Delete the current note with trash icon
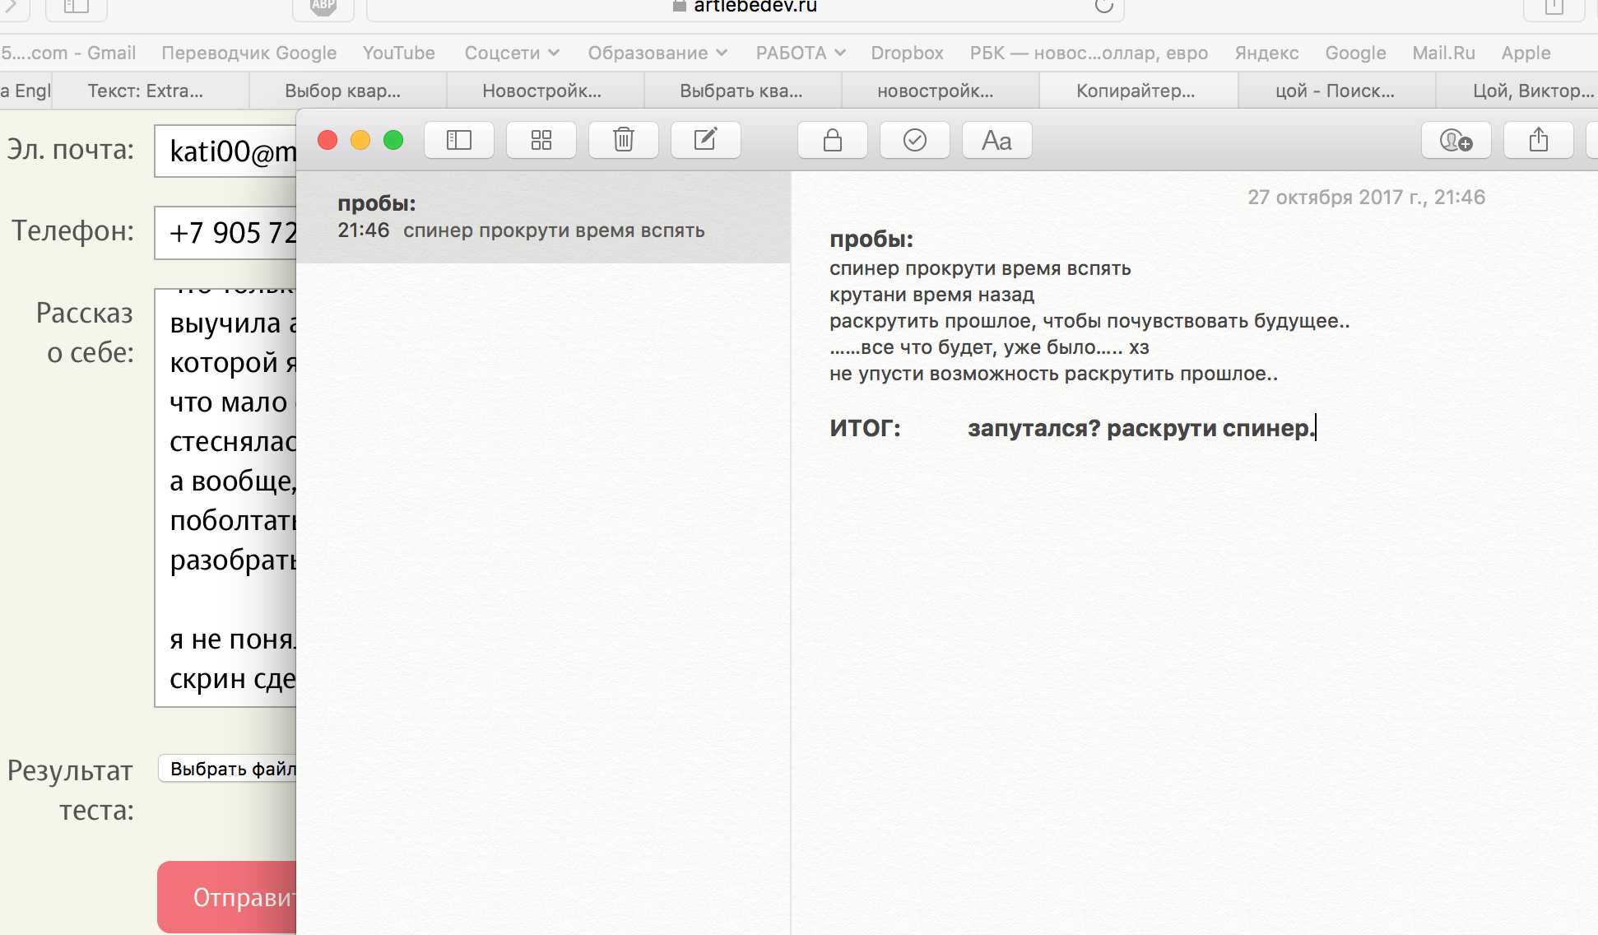This screenshot has height=935, width=1598. (623, 141)
